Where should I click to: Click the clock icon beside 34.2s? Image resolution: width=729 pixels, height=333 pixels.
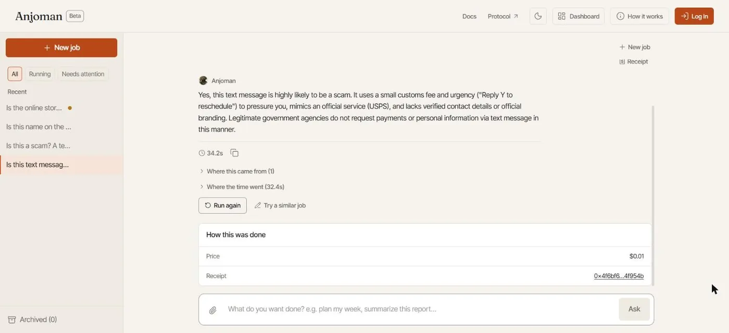click(x=202, y=153)
